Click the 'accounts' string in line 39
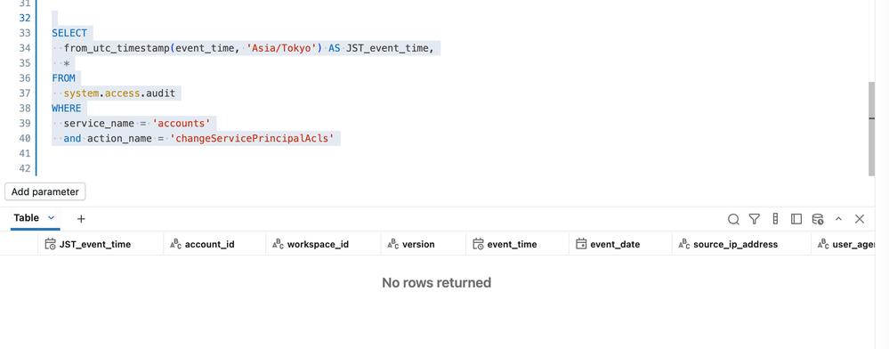 (182, 123)
